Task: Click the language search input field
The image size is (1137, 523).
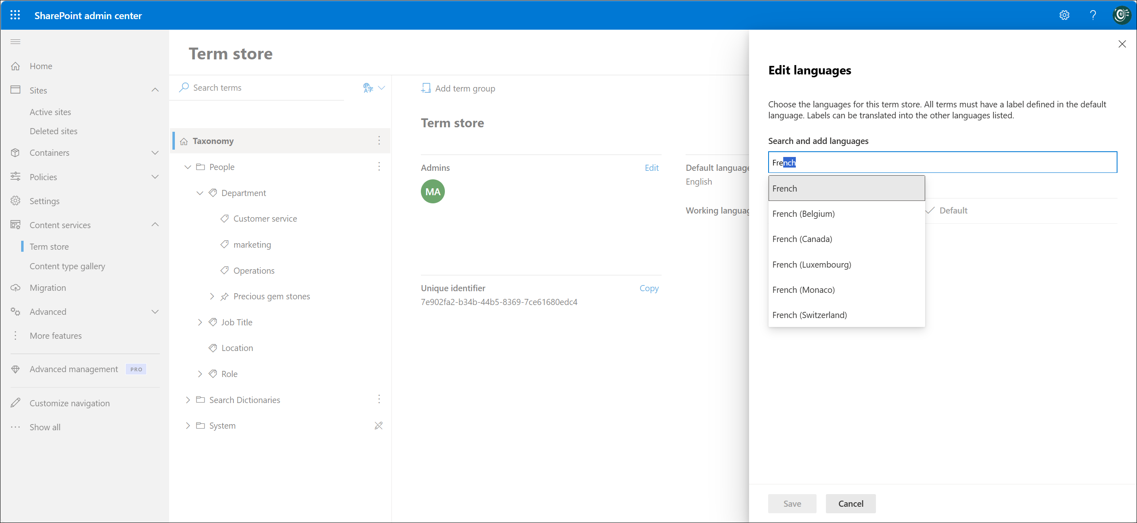Action: [x=943, y=162]
